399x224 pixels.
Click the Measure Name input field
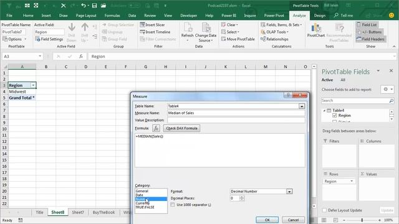coord(236,113)
